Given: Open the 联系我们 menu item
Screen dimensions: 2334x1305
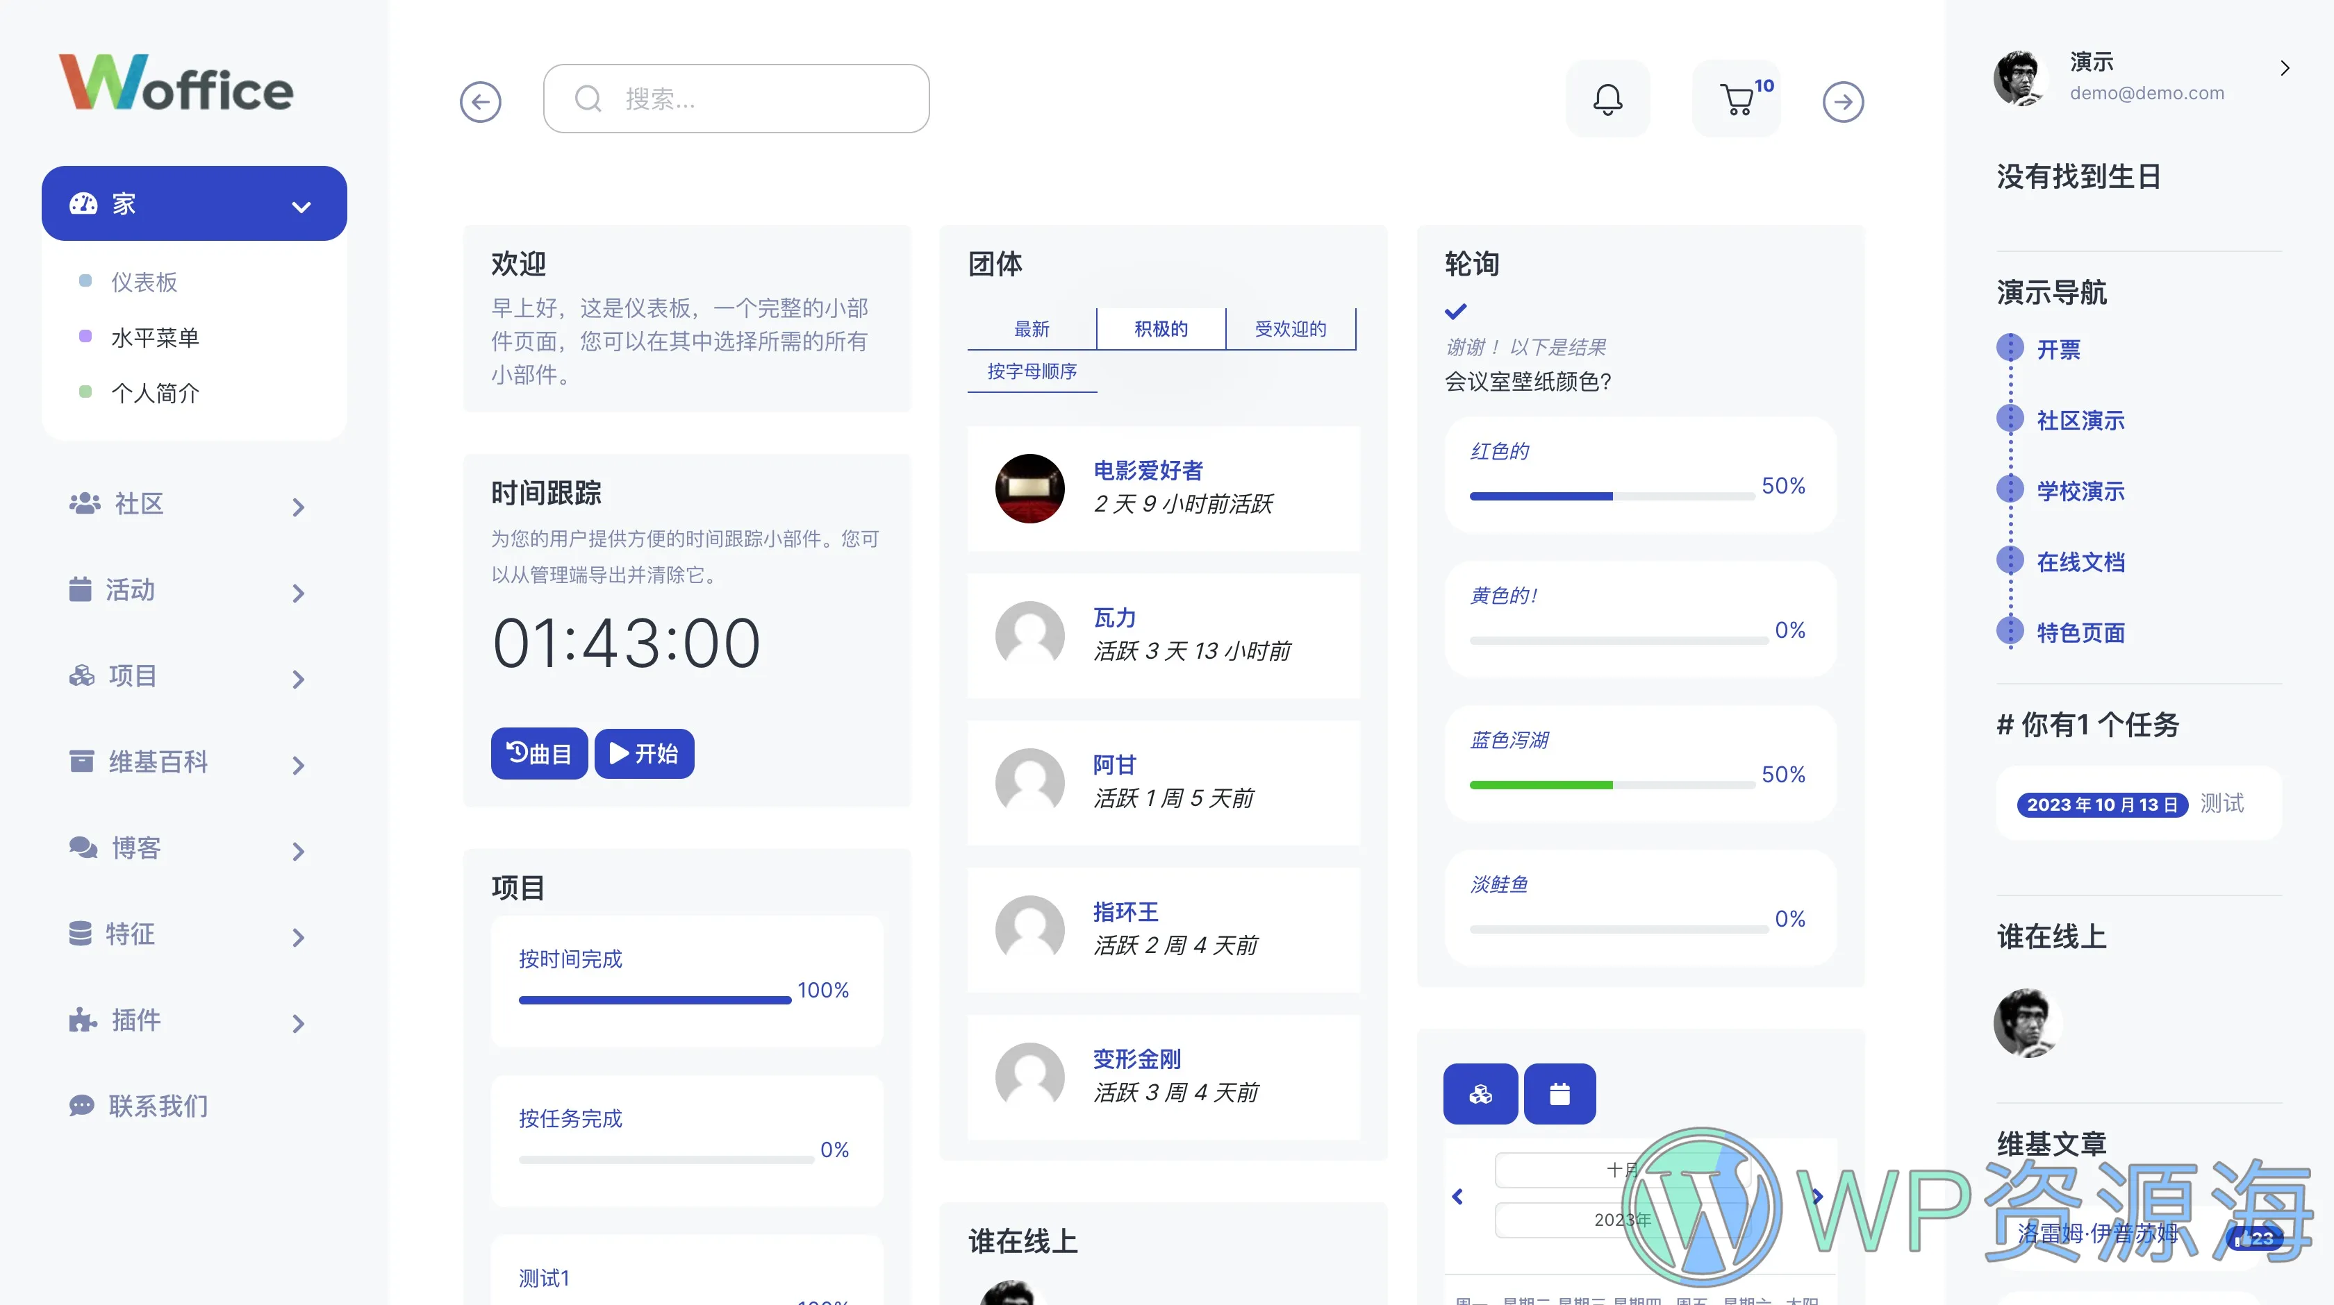Looking at the screenshot, I should (x=158, y=1106).
